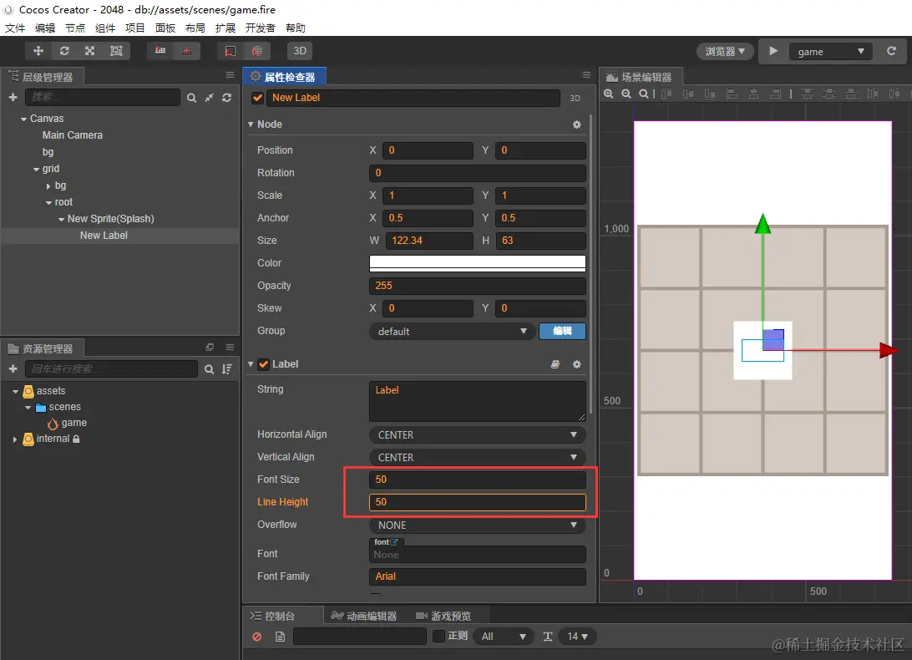Toggle the New Label node active checkbox
Screen dimensions: 912x660
pos(258,98)
